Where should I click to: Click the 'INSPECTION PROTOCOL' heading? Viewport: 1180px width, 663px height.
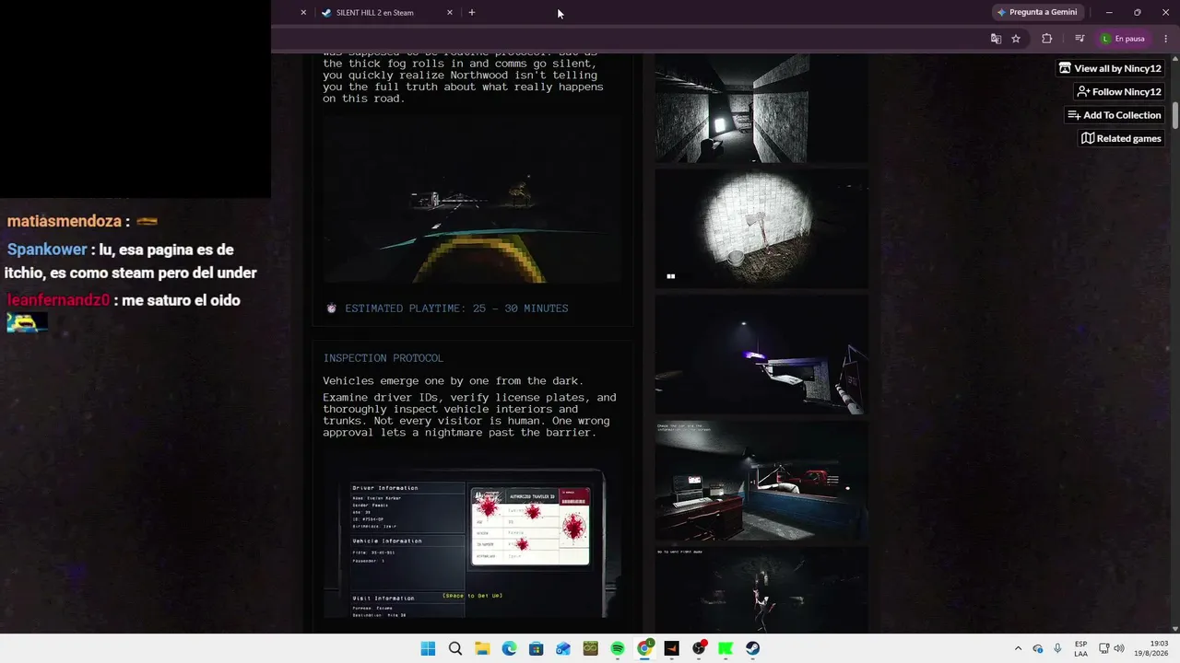[x=383, y=358]
